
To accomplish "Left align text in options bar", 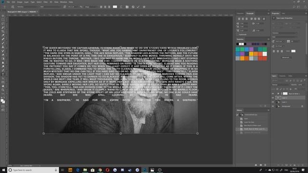I will click(x=101, y=7).
